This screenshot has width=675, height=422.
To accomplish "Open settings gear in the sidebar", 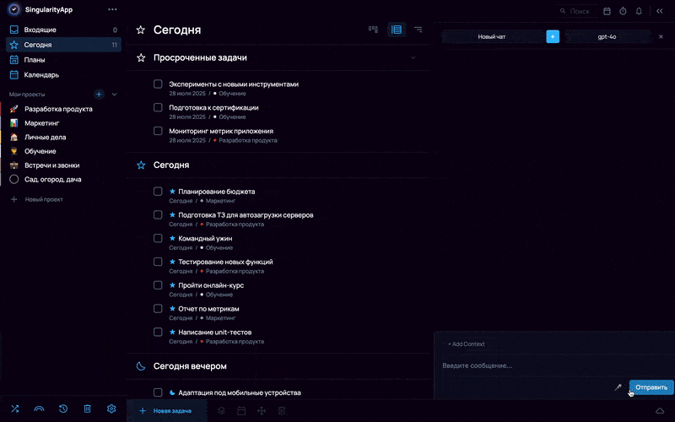I will click(x=111, y=409).
